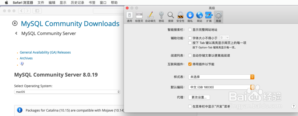Enable the Tab key highlight (按下 Tab 键) checkbox
This screenshot has height=116, width=298.
click(x=190, y=43)
